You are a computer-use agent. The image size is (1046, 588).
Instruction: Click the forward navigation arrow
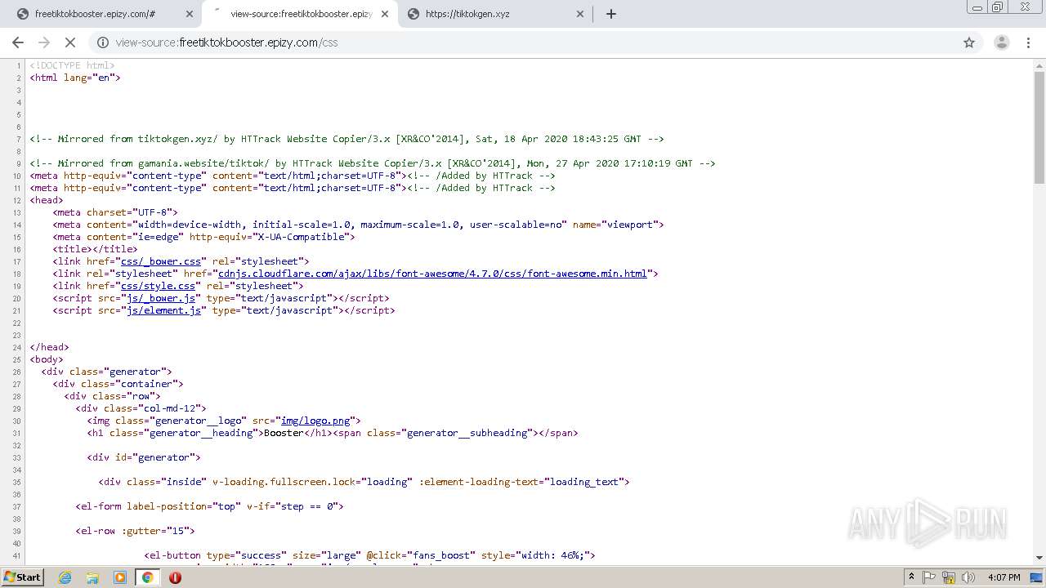[44, 42]
